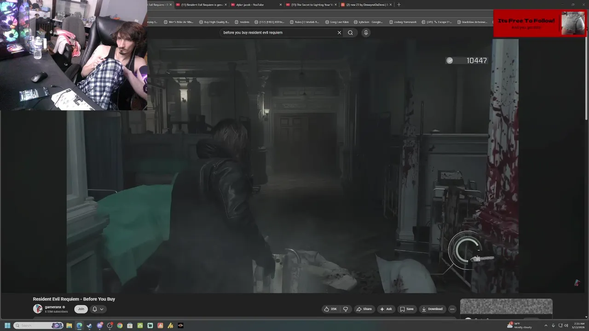Open the clock and date flyout
The height and width of the screenshot is (331, 589).
tap(579, 325)
